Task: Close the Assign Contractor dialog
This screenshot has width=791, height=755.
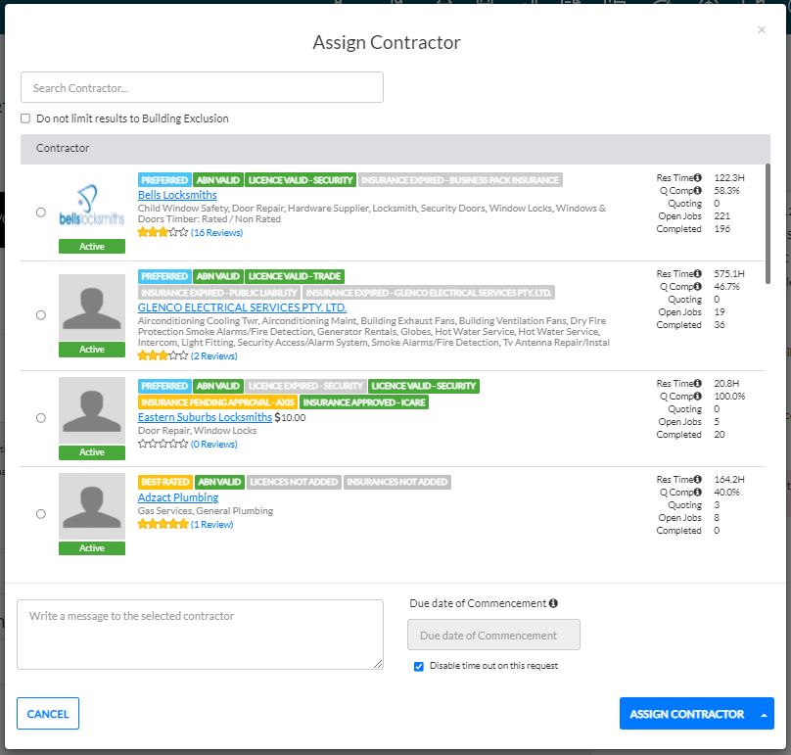Action: click(x=762, y=29)
